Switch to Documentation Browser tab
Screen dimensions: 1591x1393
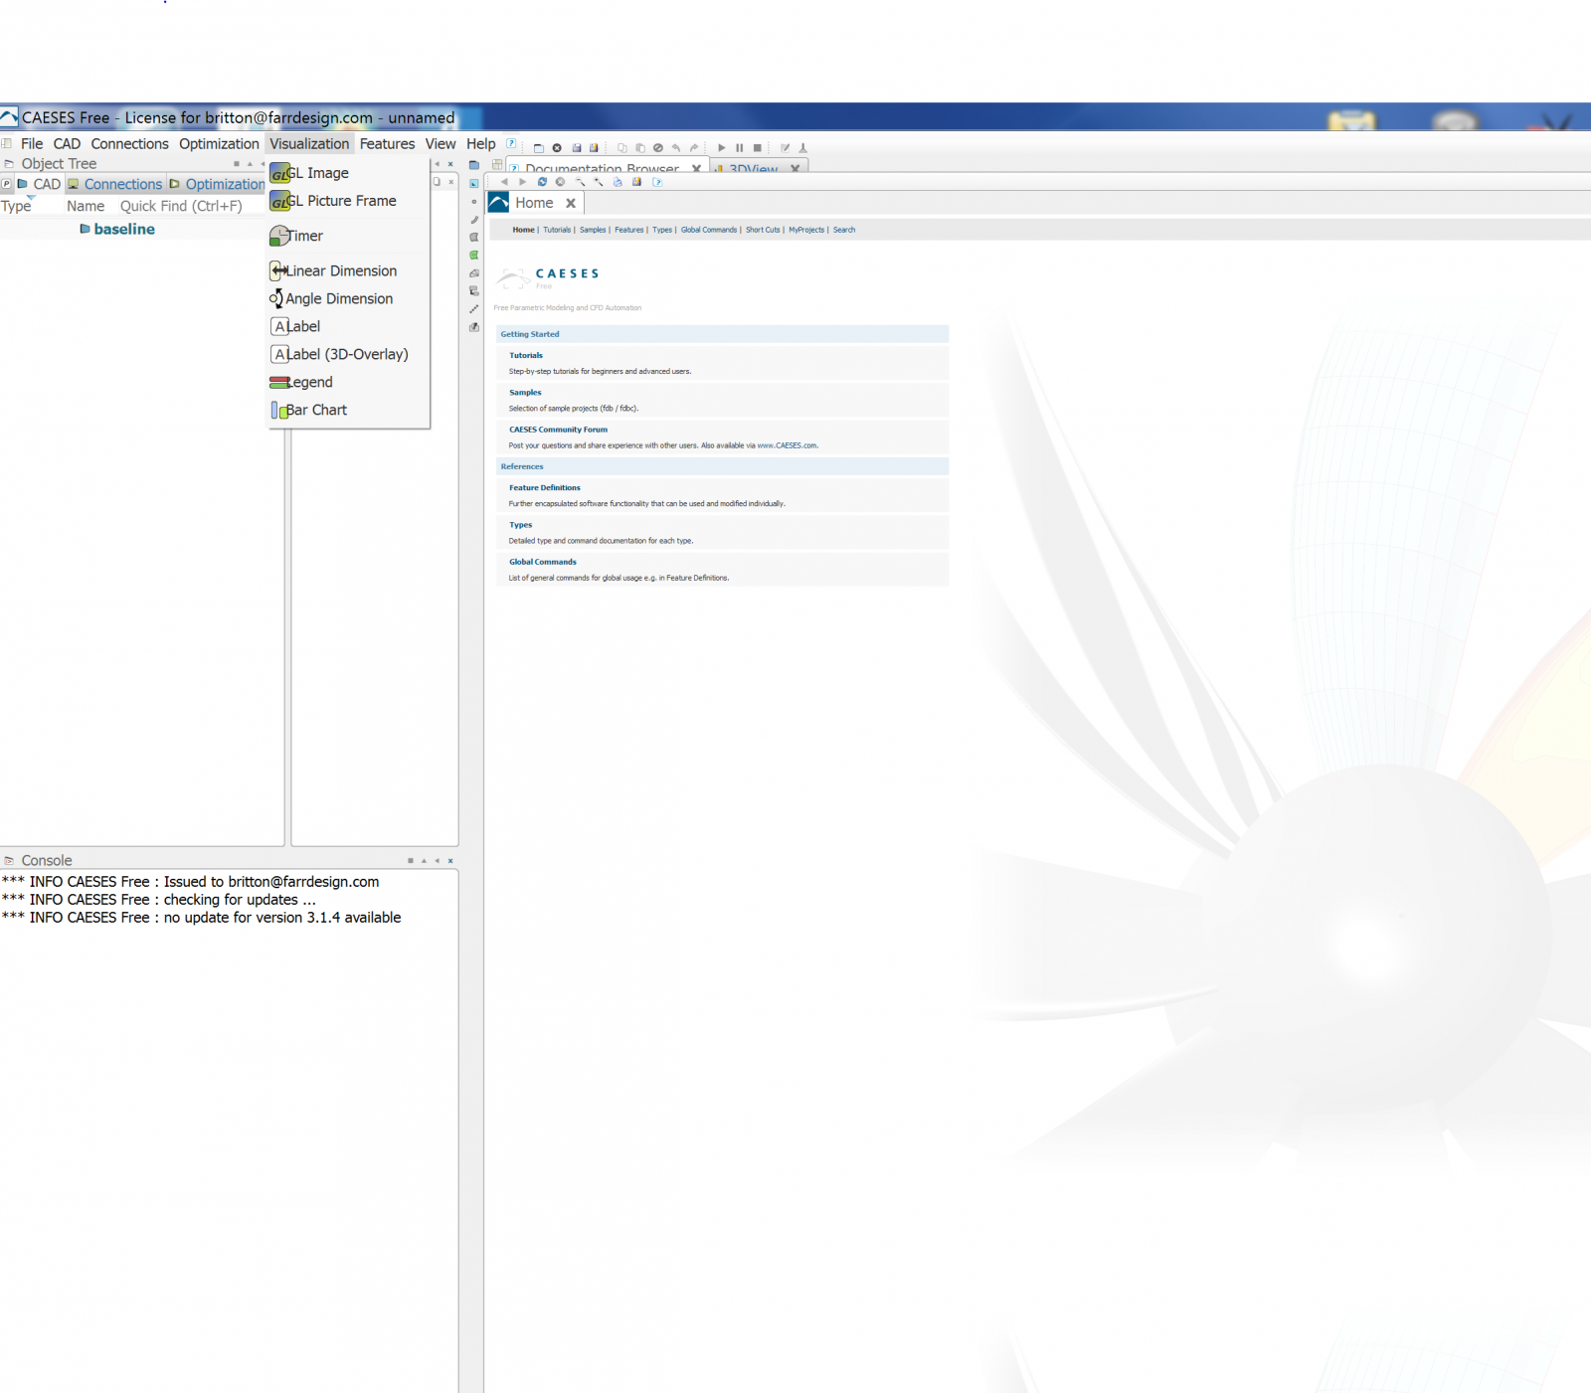(601, 167)
